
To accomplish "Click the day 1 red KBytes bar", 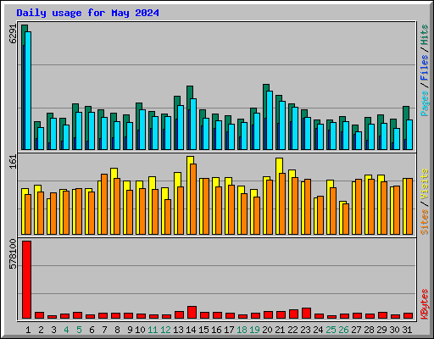I will point(26,280).
